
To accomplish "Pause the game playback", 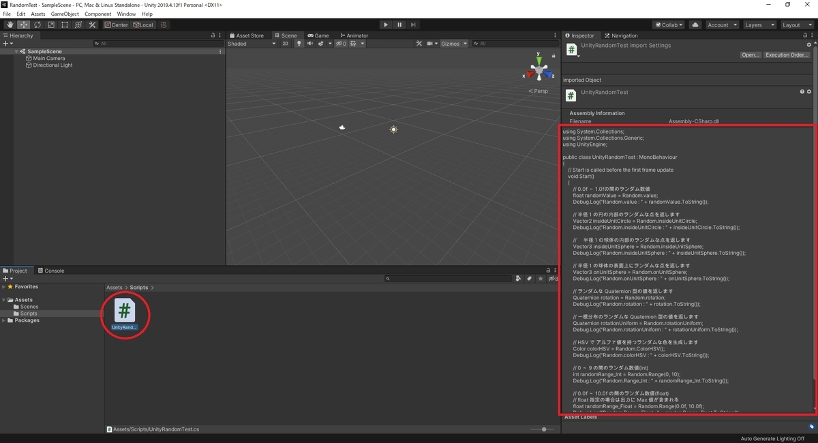I will (400, 25).
